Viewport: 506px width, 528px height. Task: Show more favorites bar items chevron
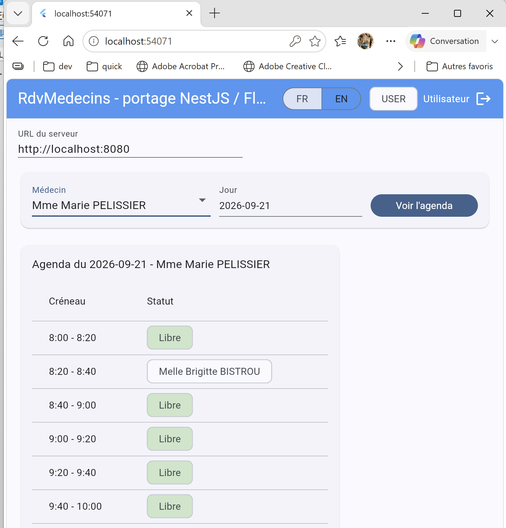[x=400, y=66]
